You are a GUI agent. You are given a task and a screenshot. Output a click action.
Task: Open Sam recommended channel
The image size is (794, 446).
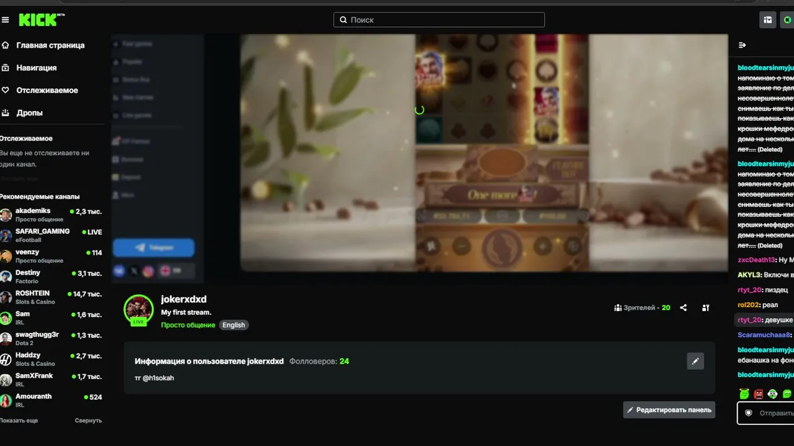pyautogui.click(x=51, y=318)
